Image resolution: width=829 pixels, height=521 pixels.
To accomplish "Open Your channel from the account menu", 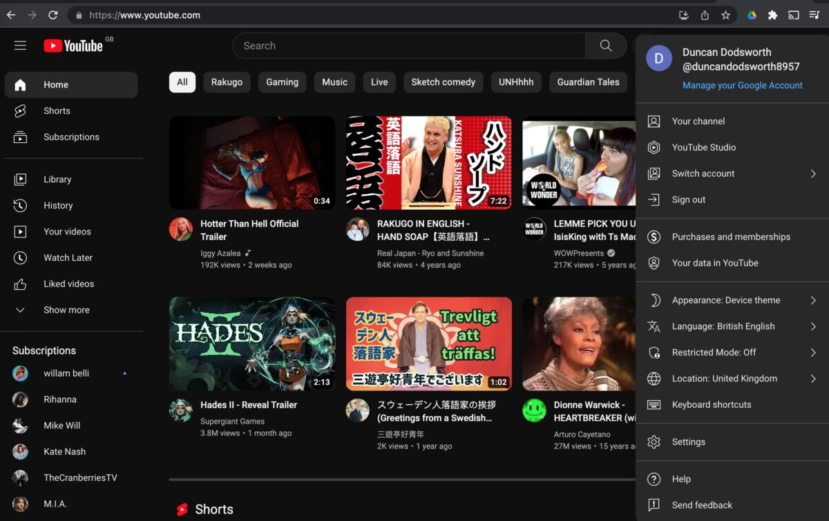I will (732, 121).
